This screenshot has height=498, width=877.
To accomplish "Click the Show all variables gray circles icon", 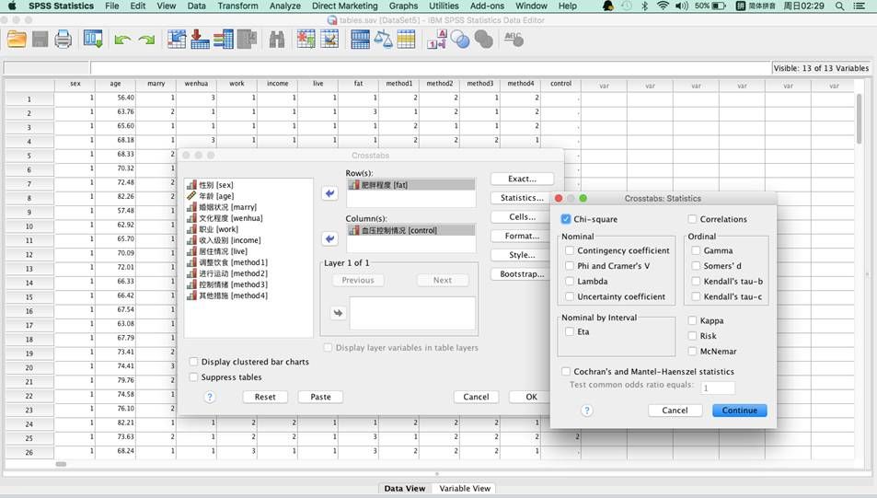I will pos(484,40).
